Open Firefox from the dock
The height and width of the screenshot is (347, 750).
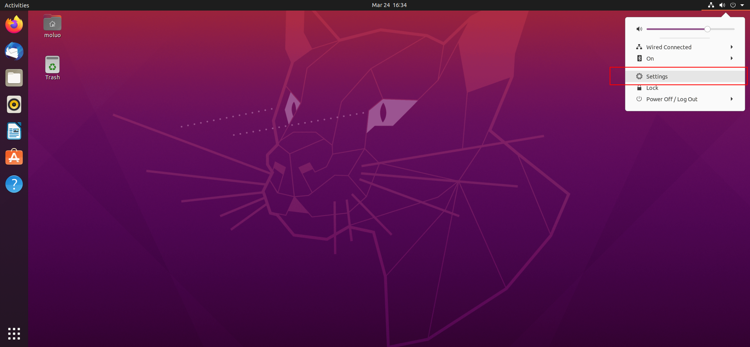point(14,25)
